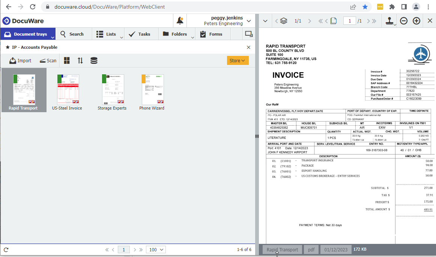Image resolution: width=436 pixels, height=257 pixels.
Task: Open notifications bell
Action: (x=180, y=21)
